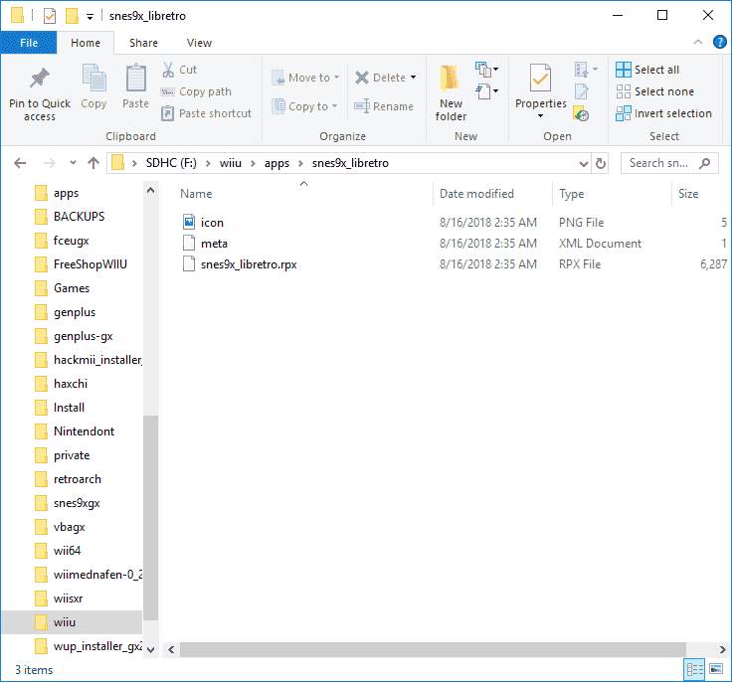Click quick access Properties icon in title bar
This screenshot has height=683, width=734.
pos(50,16)
